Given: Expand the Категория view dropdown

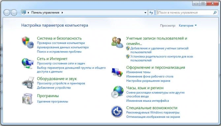Looking at the screenshot, I should (188, 26).
